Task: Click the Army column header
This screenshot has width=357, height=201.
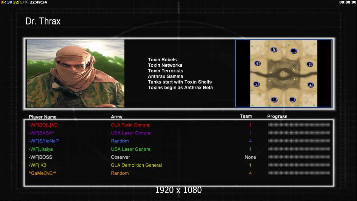Action: (x=117, y=117)
